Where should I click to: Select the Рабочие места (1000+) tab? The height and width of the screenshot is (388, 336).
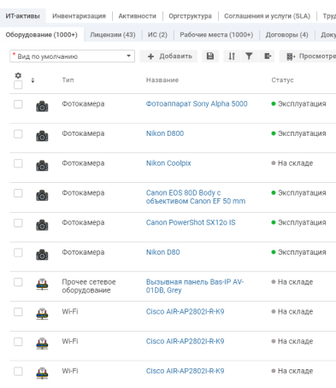(216, 35)
